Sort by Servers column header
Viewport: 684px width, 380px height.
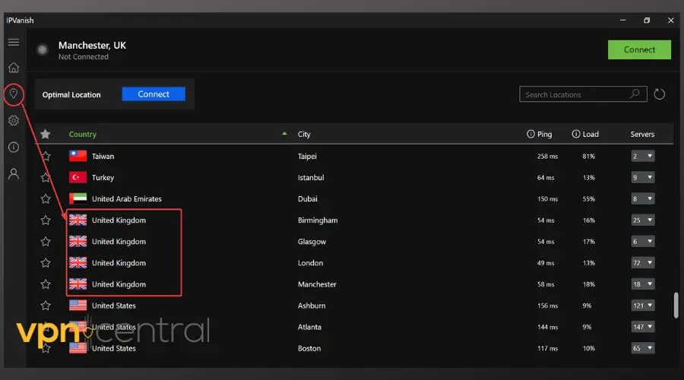coord(642,134)
